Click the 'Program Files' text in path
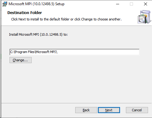This screenshot has height=118, width=152. 25,52
